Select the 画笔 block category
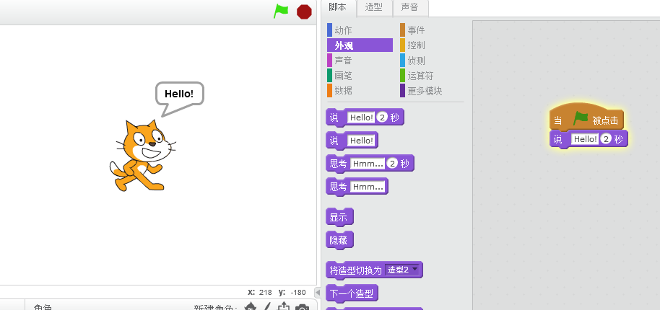 (x=360, y=76)
